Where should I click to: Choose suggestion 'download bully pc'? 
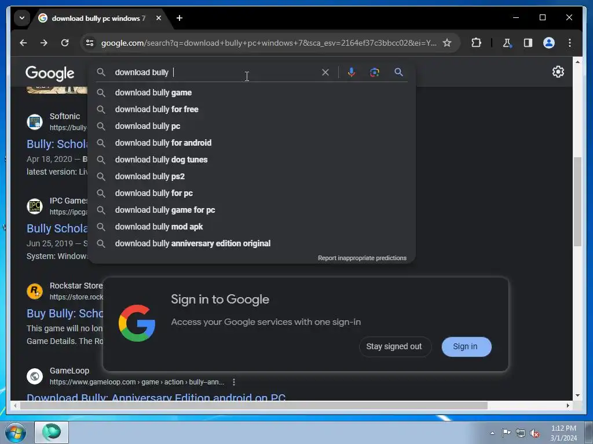(x=252, y=126)
